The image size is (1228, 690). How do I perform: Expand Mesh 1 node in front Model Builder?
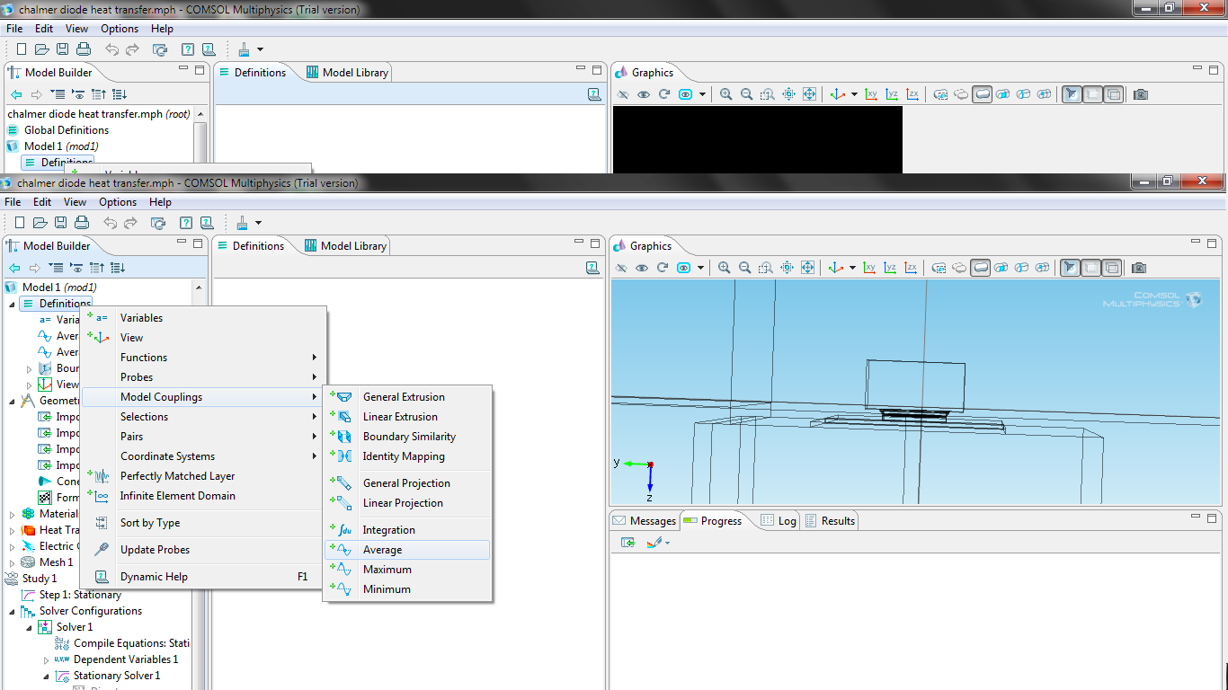[13, 562]
